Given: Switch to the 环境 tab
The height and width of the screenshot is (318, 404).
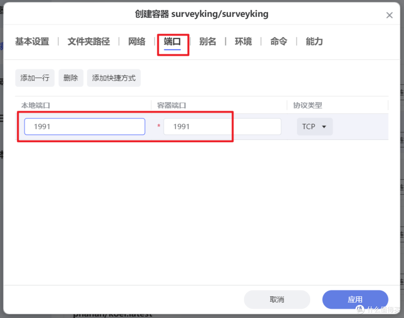Looking at the screenshot, I should (243, 42).
